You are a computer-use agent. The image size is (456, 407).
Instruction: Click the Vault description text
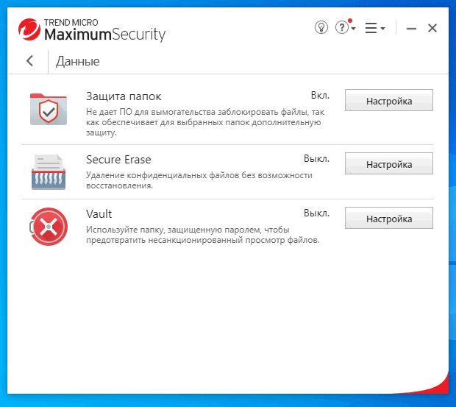coord(203,235)
